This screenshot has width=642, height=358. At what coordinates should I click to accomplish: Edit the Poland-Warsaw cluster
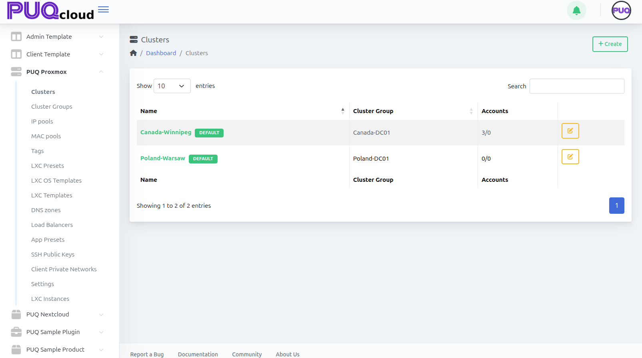[570, 157]
